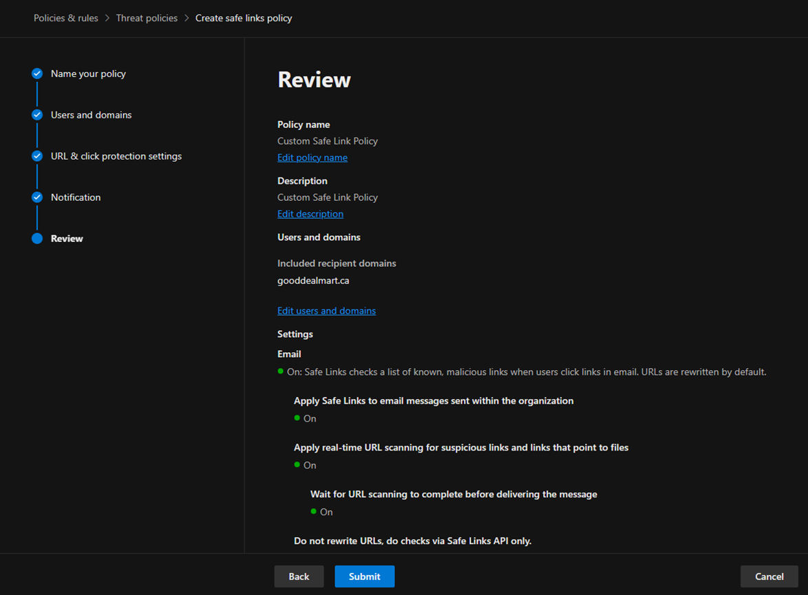Screen dimensions: 808x595
Task: Click the Users and domains step checkmark icon
Action: 37,115
